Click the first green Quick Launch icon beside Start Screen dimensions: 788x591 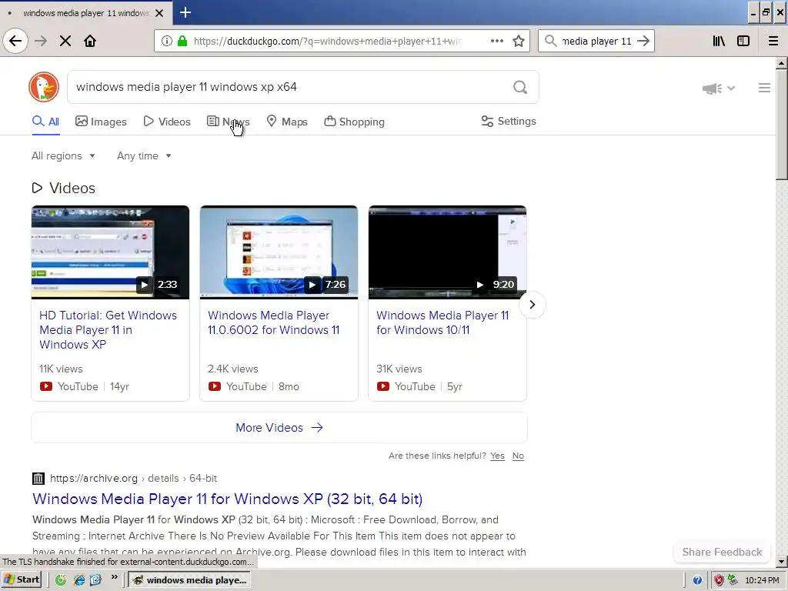click(x=61, y=580)
